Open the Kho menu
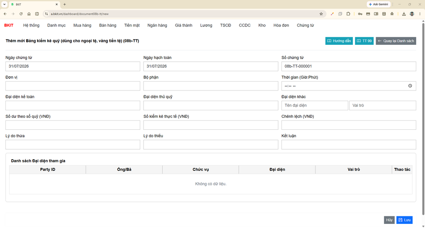 coord(262,25)
